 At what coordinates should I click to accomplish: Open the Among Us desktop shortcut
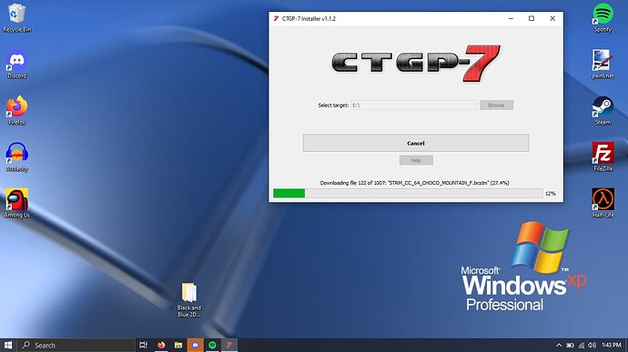click(x=16, y=203)
